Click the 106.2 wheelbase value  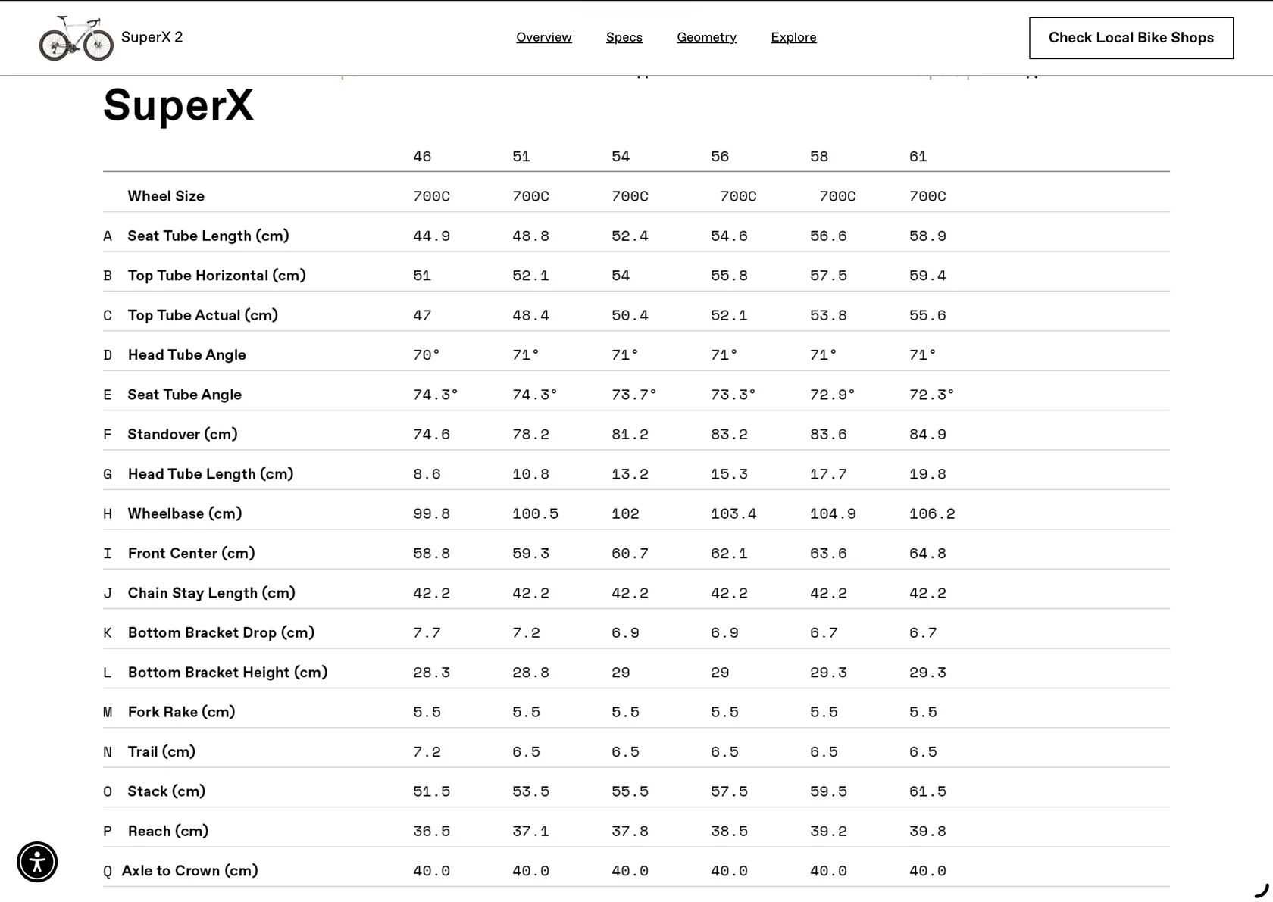click(x=932, y=513)
